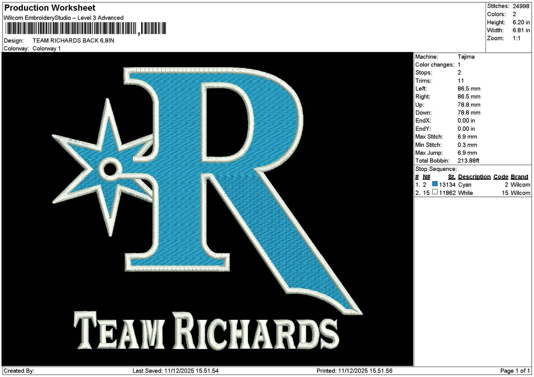Click the 'St.' column header

[x=452, y=177]
